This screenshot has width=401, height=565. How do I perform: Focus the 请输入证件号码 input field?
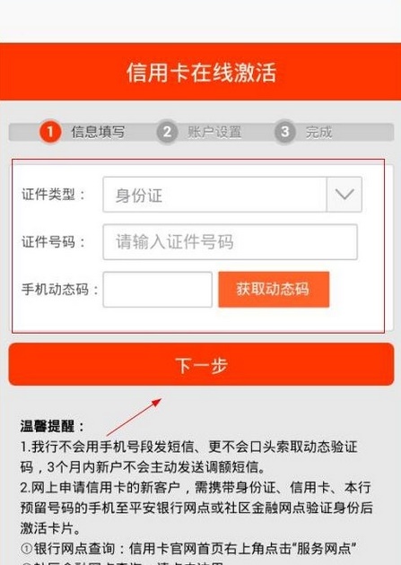coord(231,242)
